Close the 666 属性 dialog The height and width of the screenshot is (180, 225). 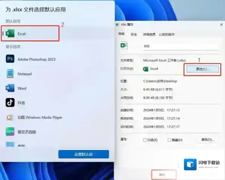tap(221, 25)
